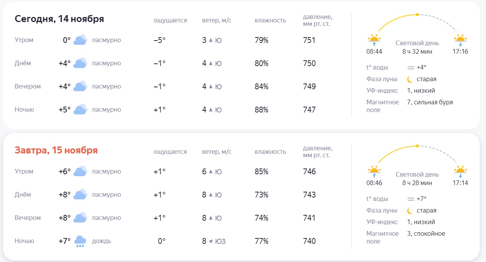Image resolution: width=486 pixels, height=262 pixels.
Task: Click the southwest wind arrow beside ЮЗ
Action: point(211,242)
